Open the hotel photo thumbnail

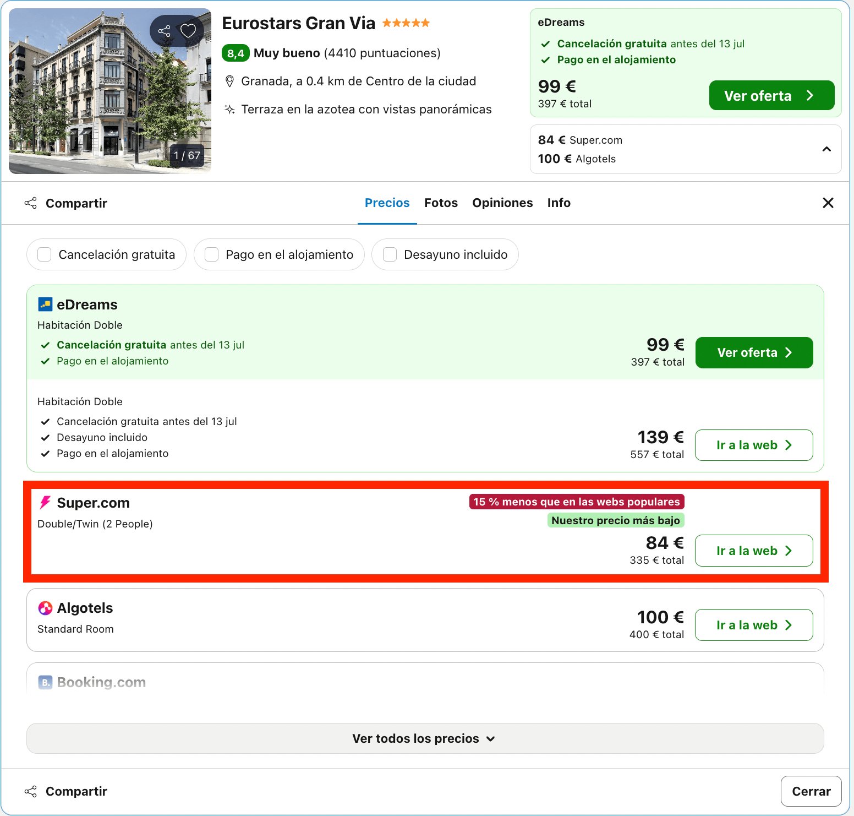(x=110, y=91)
